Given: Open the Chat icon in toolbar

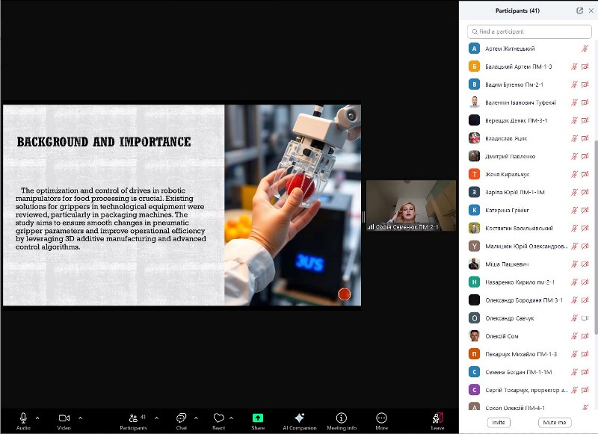Looking at the screenshot, I should (181, 418).
